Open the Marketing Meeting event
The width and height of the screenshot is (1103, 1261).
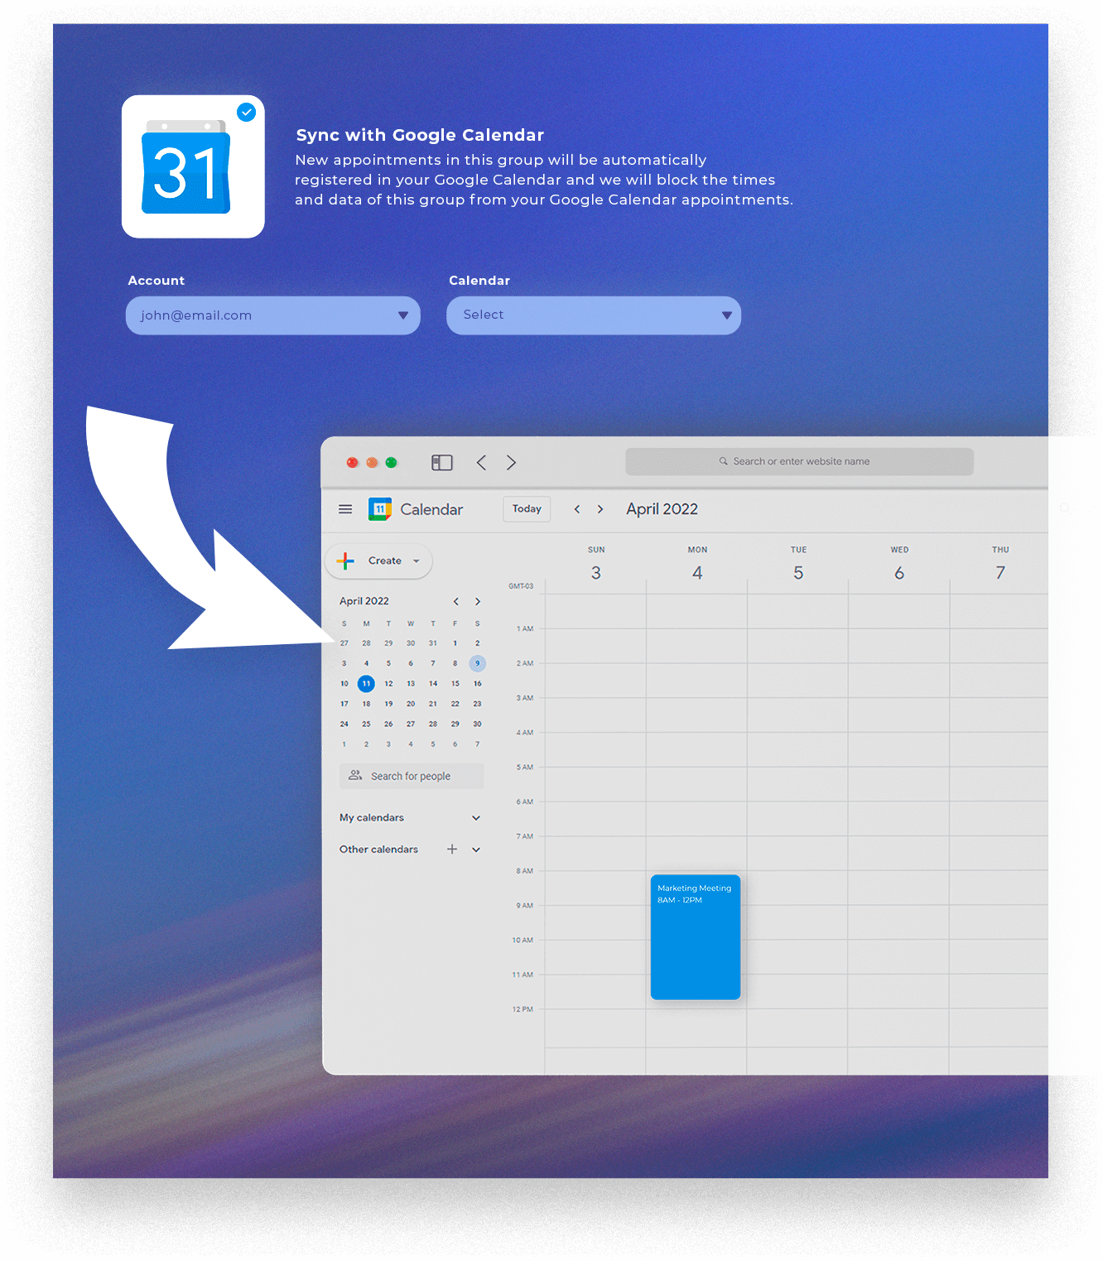(x=696, y=937)
